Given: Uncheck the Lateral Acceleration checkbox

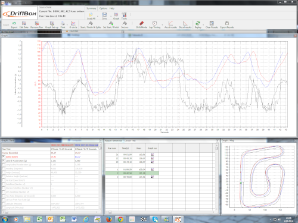Looking at the screenshot, I should point(4,161).
